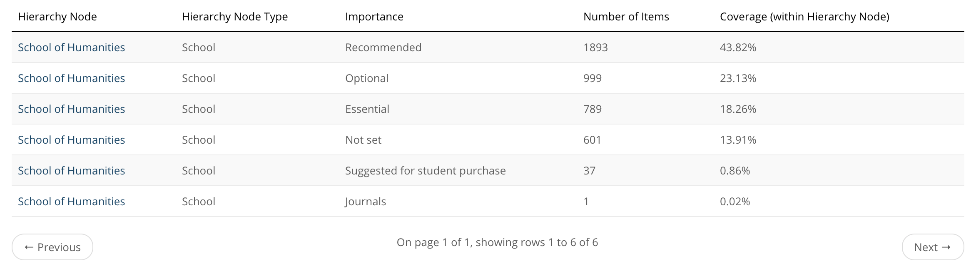Open School of Humanities link in Journals row
The image size is (976, 269).
tap(71, 202)
